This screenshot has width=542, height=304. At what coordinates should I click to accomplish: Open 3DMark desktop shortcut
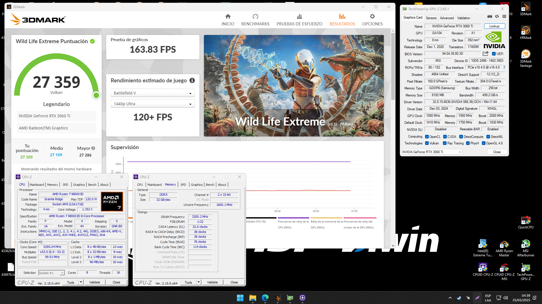click(x=526, y=9)
